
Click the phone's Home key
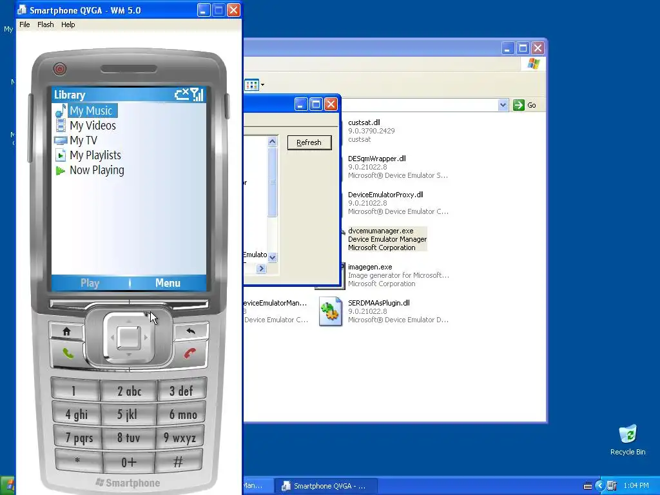point(66,331)
